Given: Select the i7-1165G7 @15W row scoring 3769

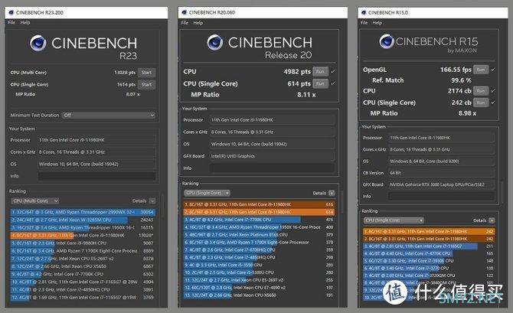Looking at the screenshot, I should (83, 297).
